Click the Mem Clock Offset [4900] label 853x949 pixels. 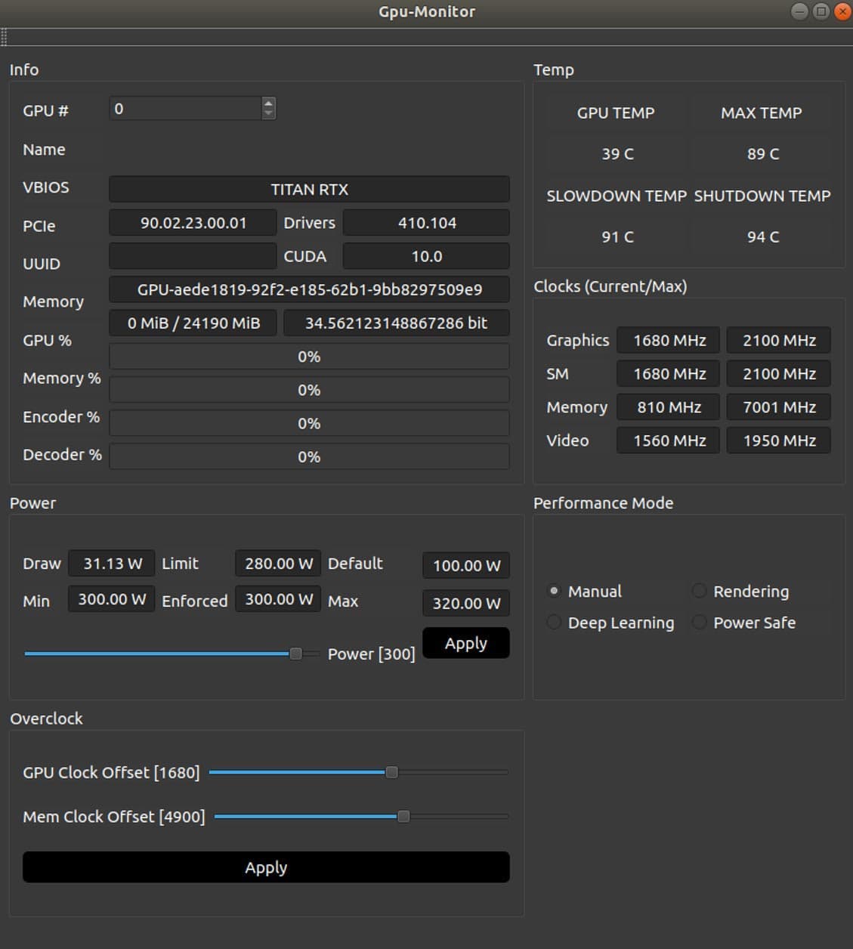pos(114,817)
